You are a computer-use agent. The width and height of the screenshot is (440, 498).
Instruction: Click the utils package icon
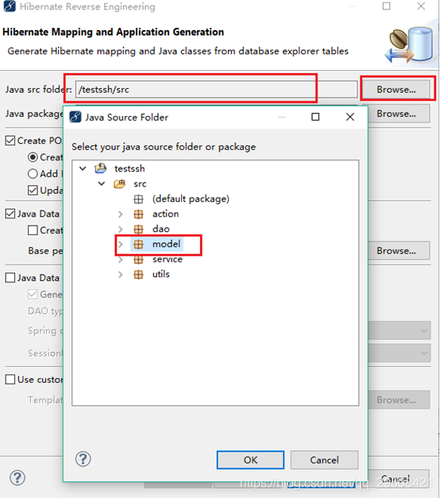[138, 274]
